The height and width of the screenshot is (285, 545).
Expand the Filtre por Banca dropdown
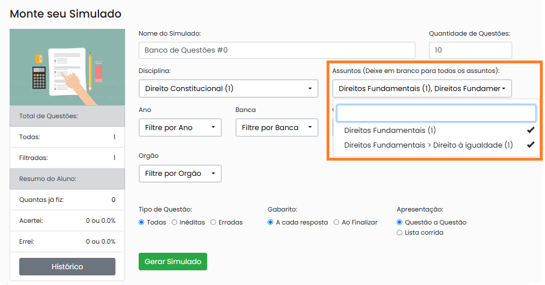point(277,128)
